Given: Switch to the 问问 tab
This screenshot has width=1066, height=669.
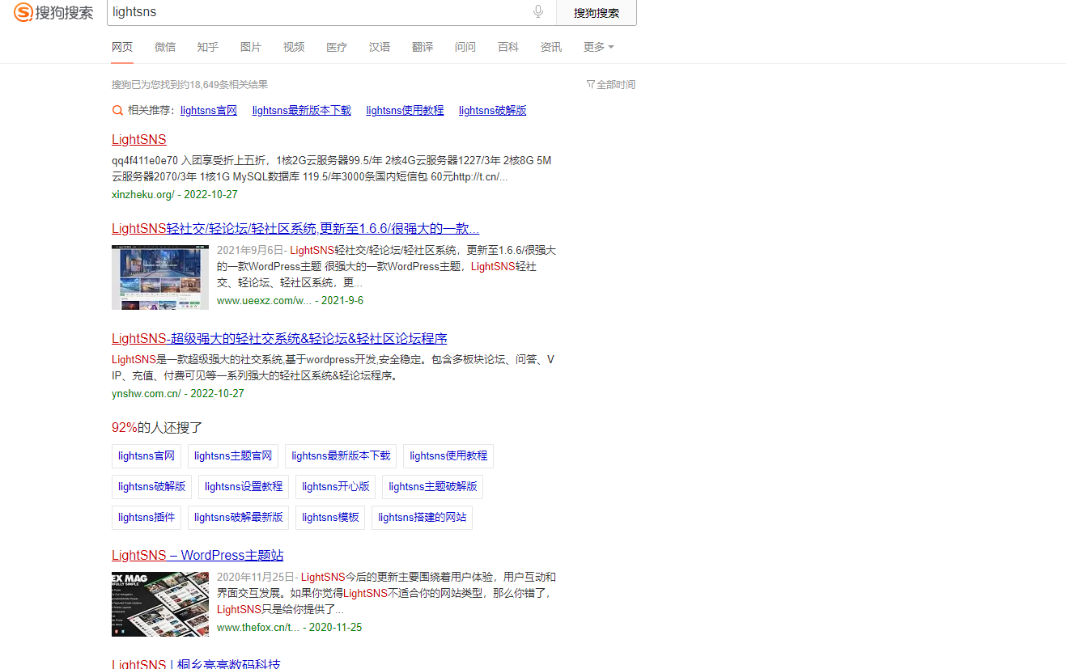Looking at the screenshot, I should pyautogui.click(x=465, y=47).
